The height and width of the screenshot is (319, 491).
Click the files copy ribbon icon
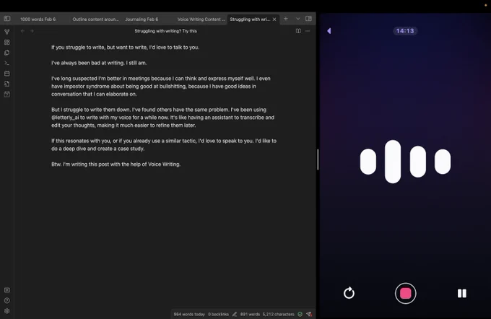coord(7,53)
